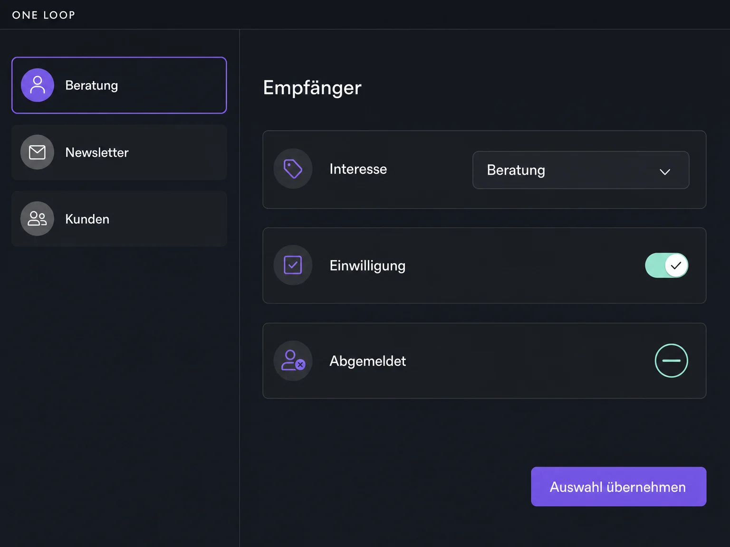Click the Abgemeldet user-removed icon
Screen dimensions: 730x547
point(293,361)
